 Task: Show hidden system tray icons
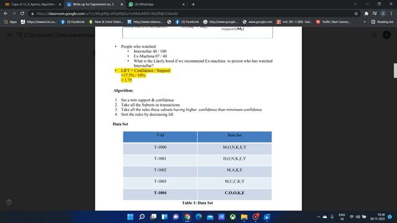(318, 217)
